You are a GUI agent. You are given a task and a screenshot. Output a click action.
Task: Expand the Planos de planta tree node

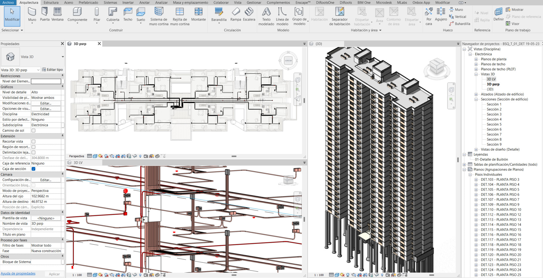click(x=476, y=59)
